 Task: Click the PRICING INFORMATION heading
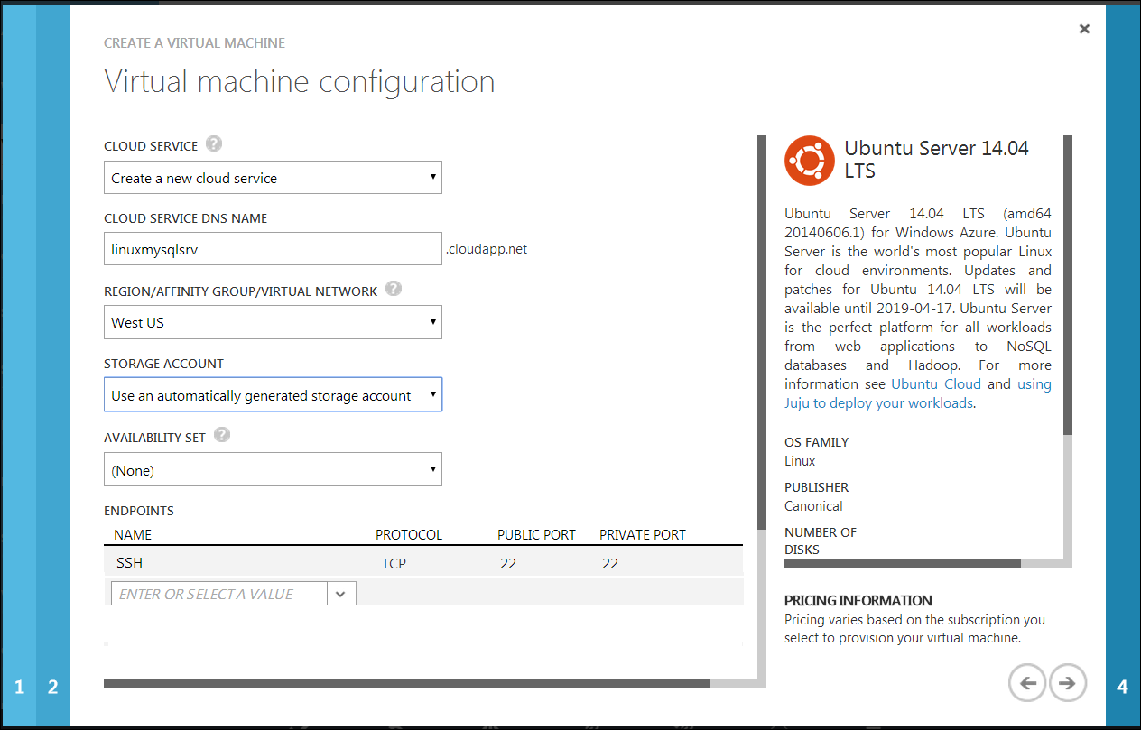coord(858,600)
